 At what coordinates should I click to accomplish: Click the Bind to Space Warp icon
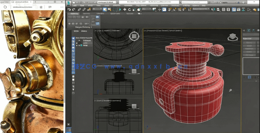click(89, 9)
